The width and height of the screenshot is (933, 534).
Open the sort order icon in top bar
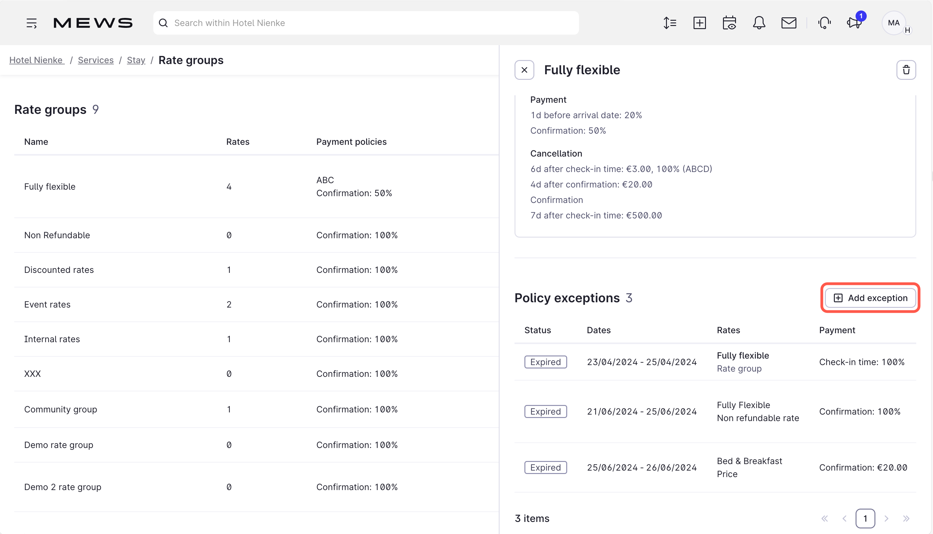[x=670, y=23]
